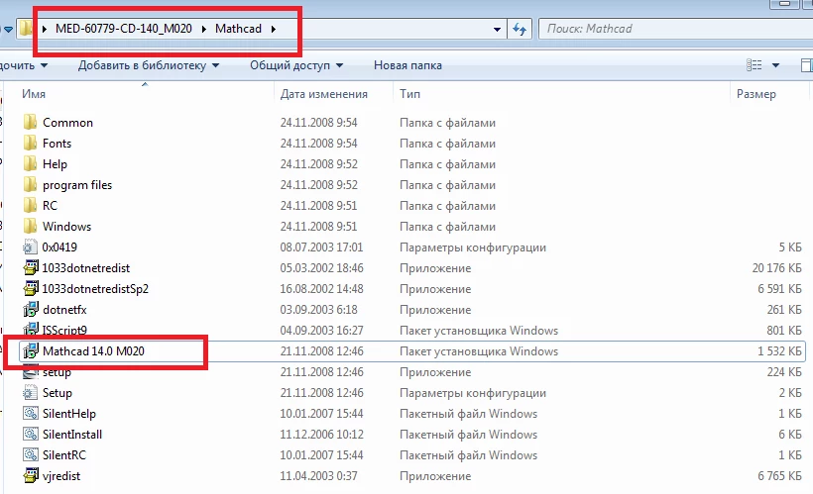Click the 'Новая папка' button
The width and height of the screenshot is (813, 494).
407,65
